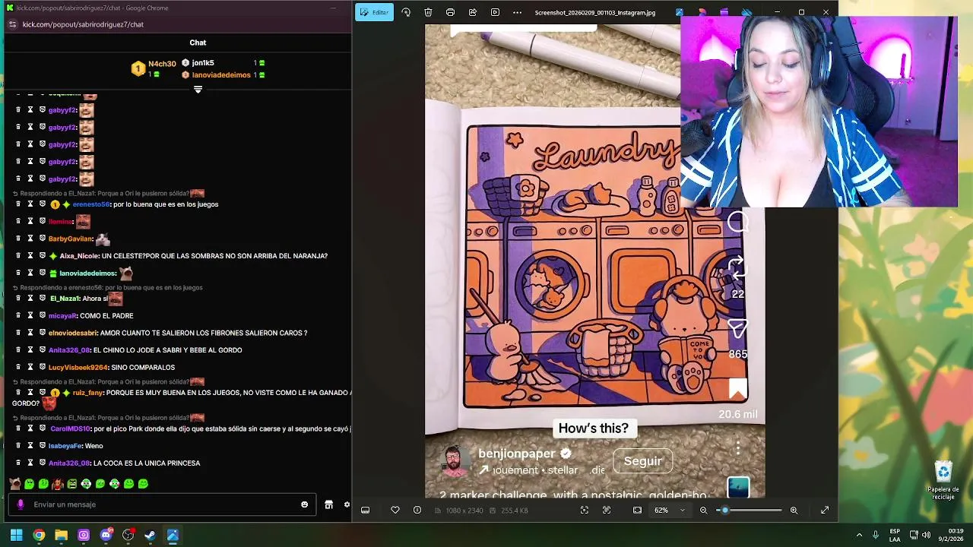The image size is (973, 547).
Task: Click username ruiz_fany in chat
Action: [87, 393]
